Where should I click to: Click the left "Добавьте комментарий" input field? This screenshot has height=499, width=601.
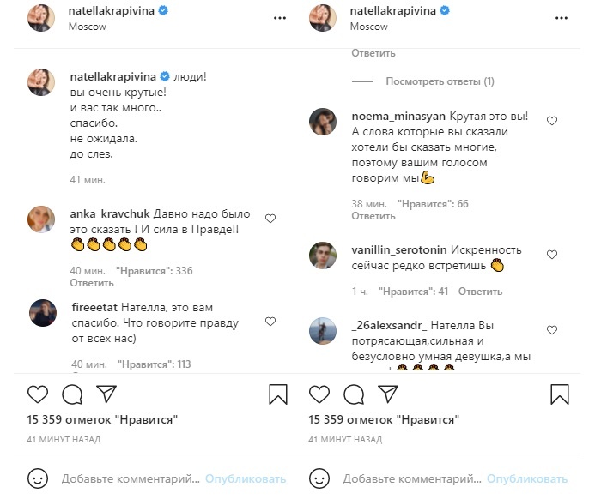point(129,478)
